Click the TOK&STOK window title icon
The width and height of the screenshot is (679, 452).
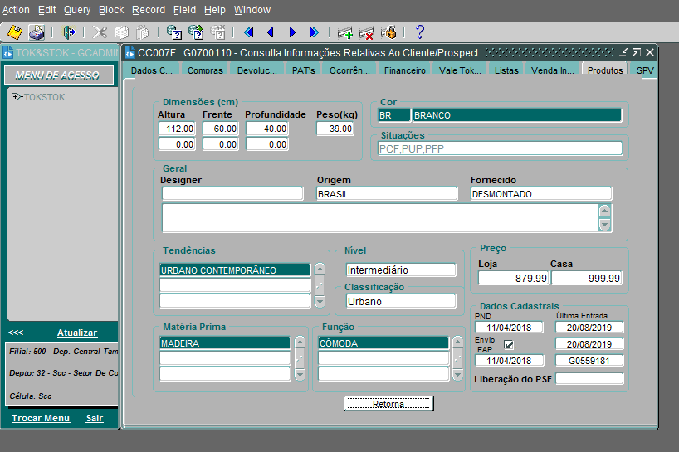pos(8,53)
